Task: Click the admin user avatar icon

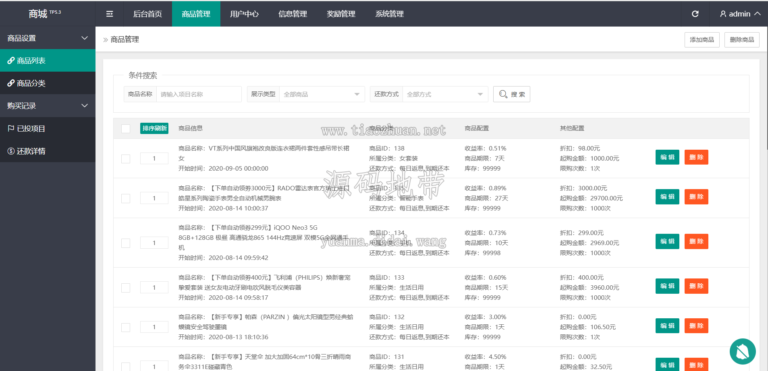Action: 723,14
